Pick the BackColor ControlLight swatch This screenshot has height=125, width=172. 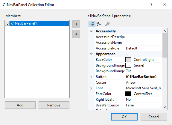click(128, 60)
